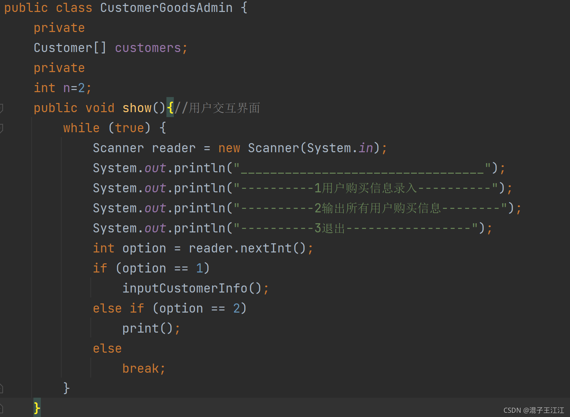
Task: Click the highlighted opening brace after show()
Action: click(x=170, y=108)
